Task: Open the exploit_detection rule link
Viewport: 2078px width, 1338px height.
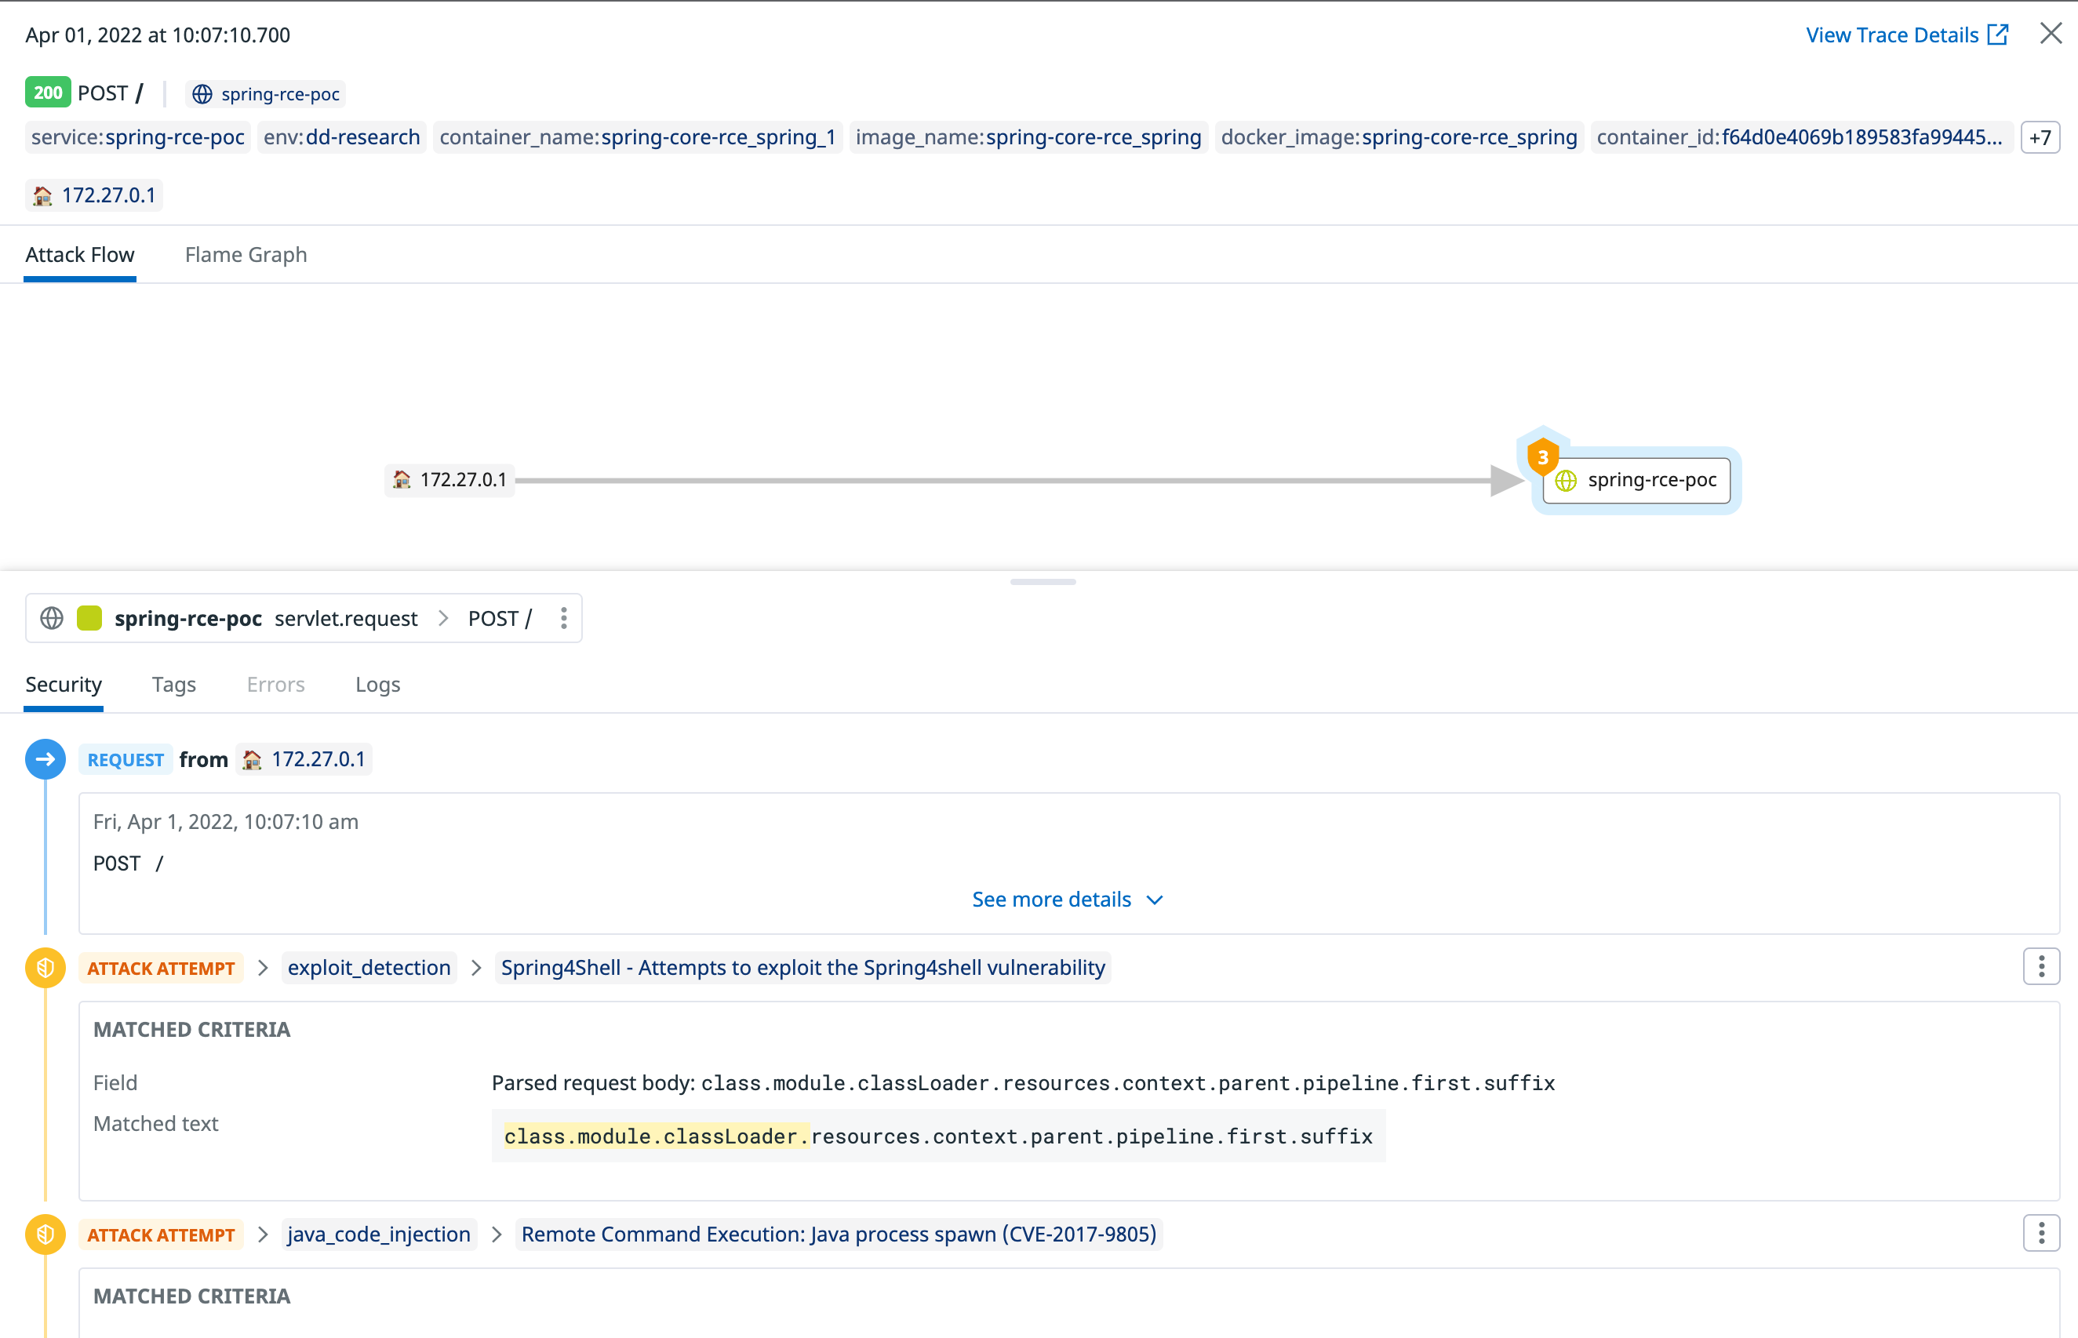Action: tap(369, 967)
